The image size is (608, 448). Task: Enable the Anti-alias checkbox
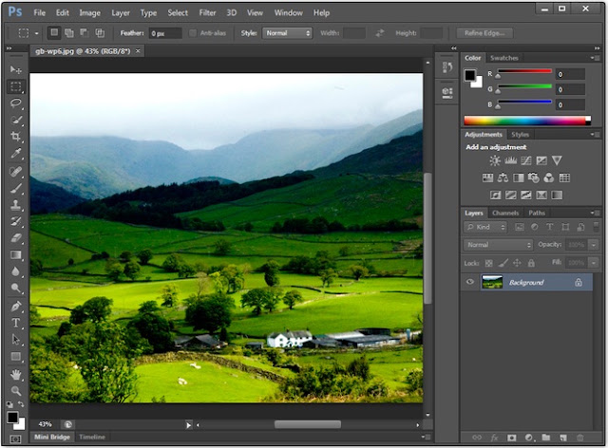tap(193, 33)
